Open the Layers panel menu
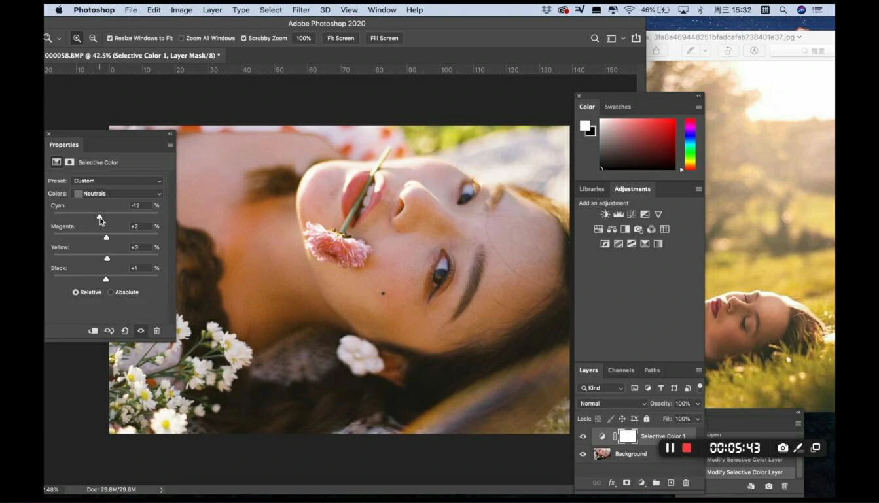879x503 pixels. 698,370
